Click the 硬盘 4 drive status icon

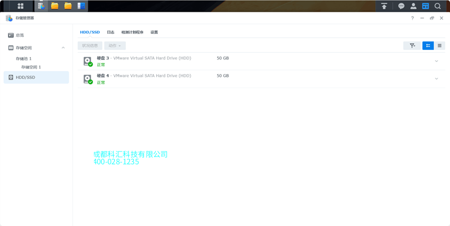88,79
